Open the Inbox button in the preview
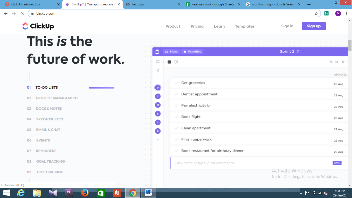The image size is (352, 198). pos(171,52)
